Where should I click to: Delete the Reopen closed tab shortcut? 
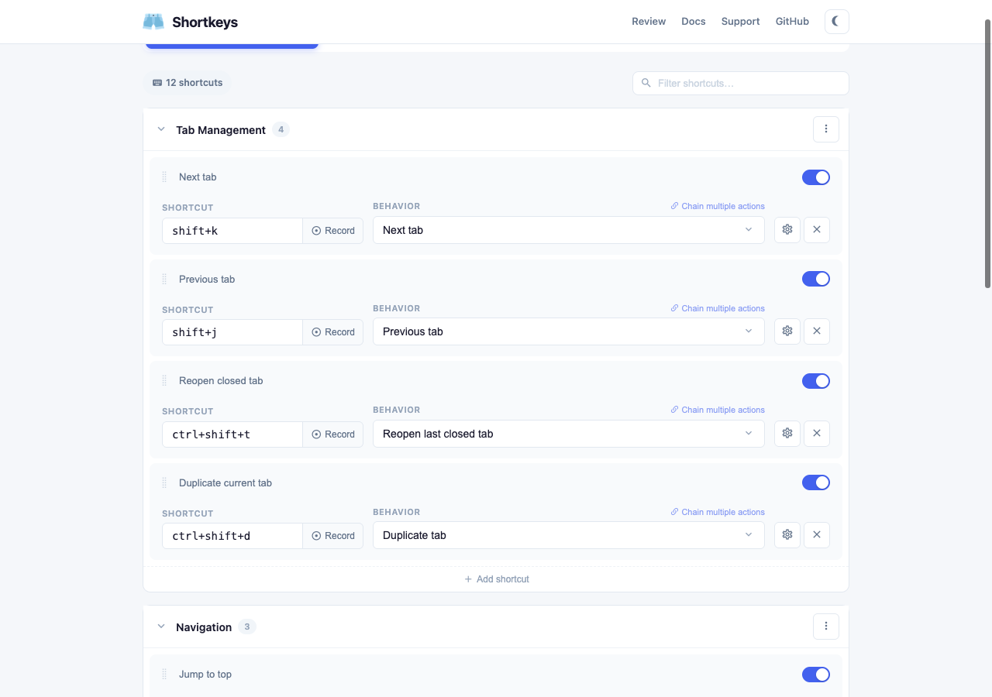tap(816, 433)
